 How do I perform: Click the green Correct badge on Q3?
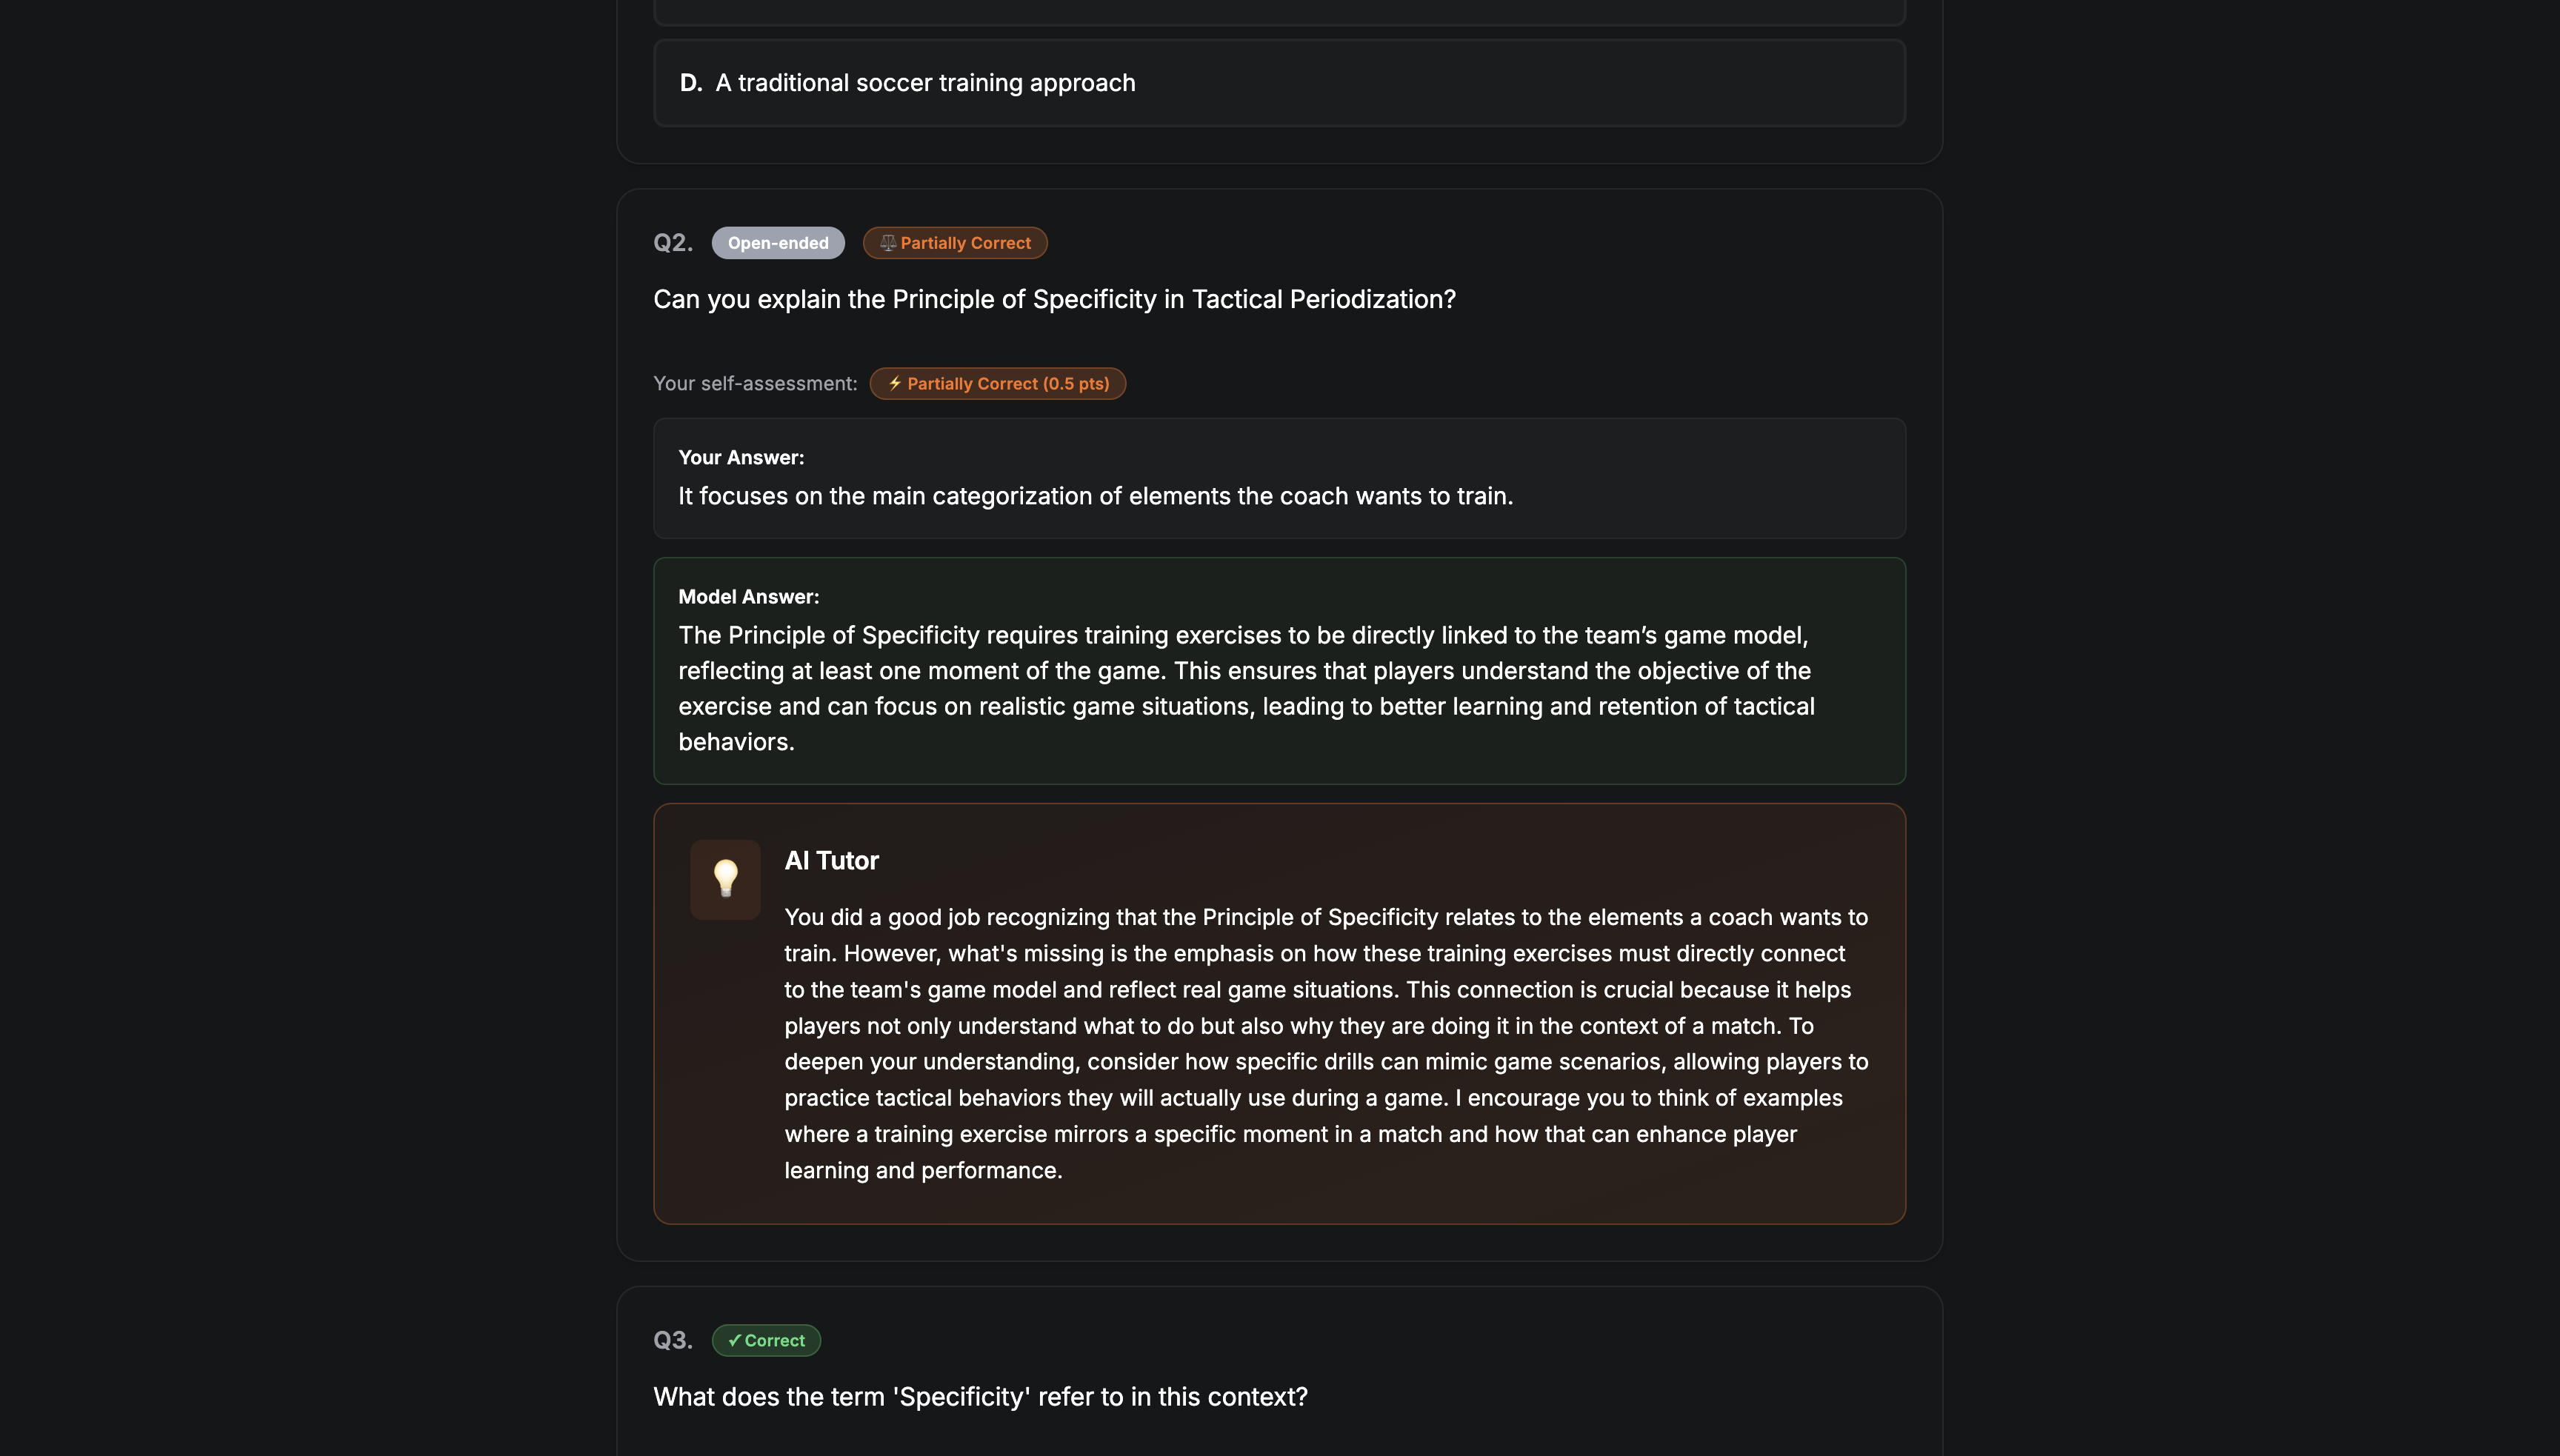(766, 1340)
